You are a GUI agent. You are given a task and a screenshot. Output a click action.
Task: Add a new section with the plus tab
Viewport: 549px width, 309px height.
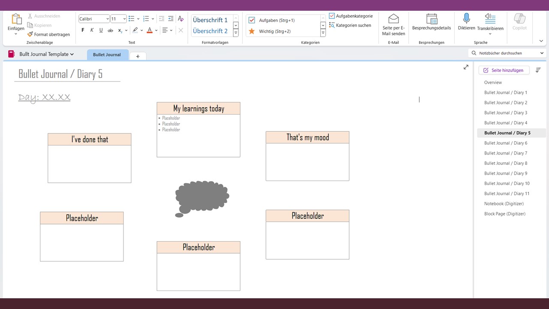138,56
